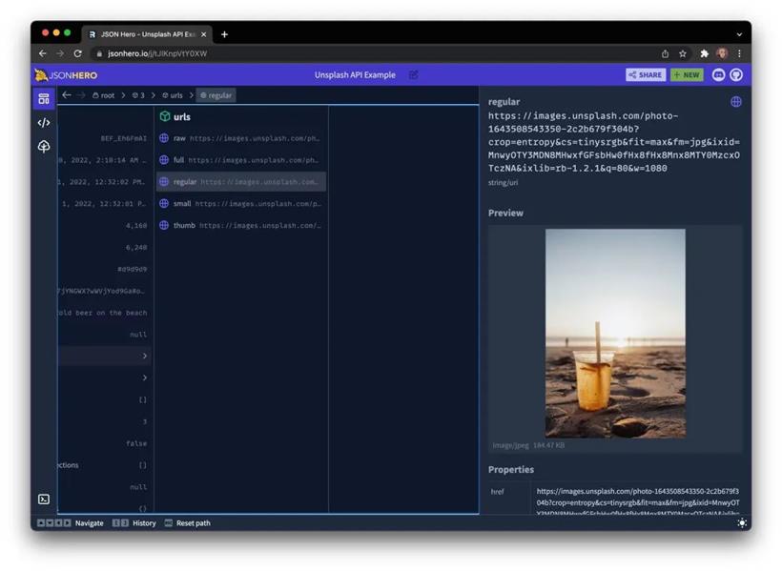
Task: Open the href link in Properties
Action: click(638, 502)
